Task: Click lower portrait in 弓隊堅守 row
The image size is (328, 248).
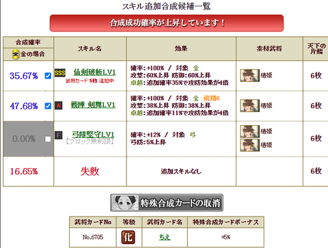Action: 250,145
